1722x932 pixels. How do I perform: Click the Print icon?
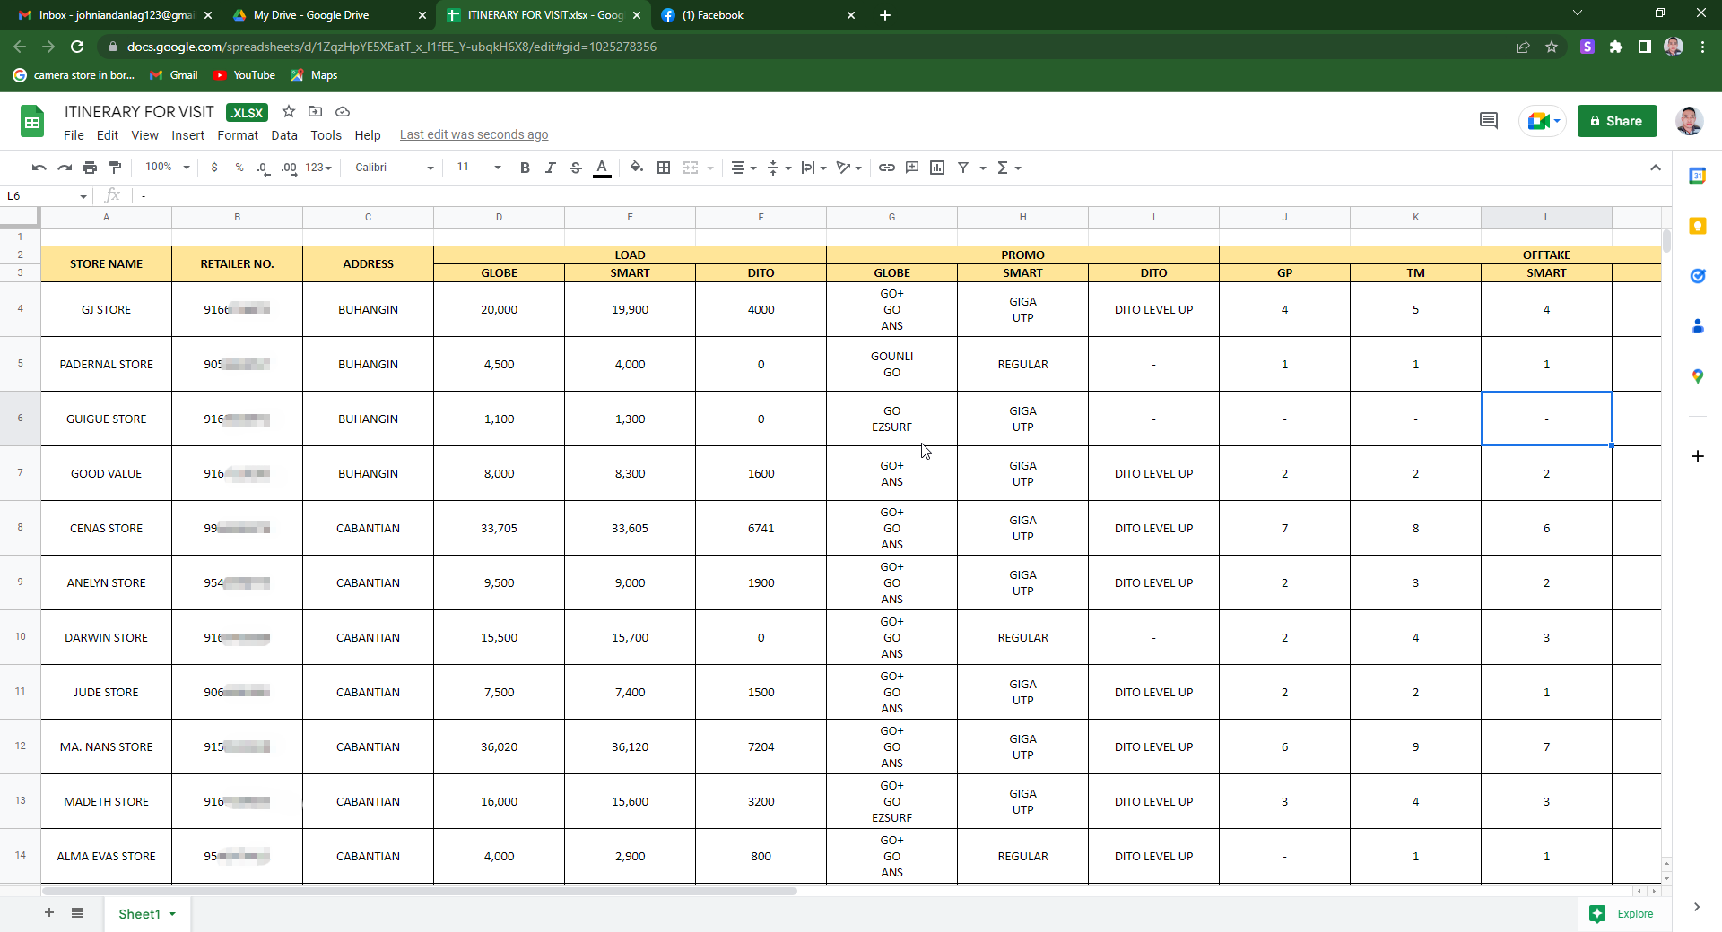click(90, 168)
